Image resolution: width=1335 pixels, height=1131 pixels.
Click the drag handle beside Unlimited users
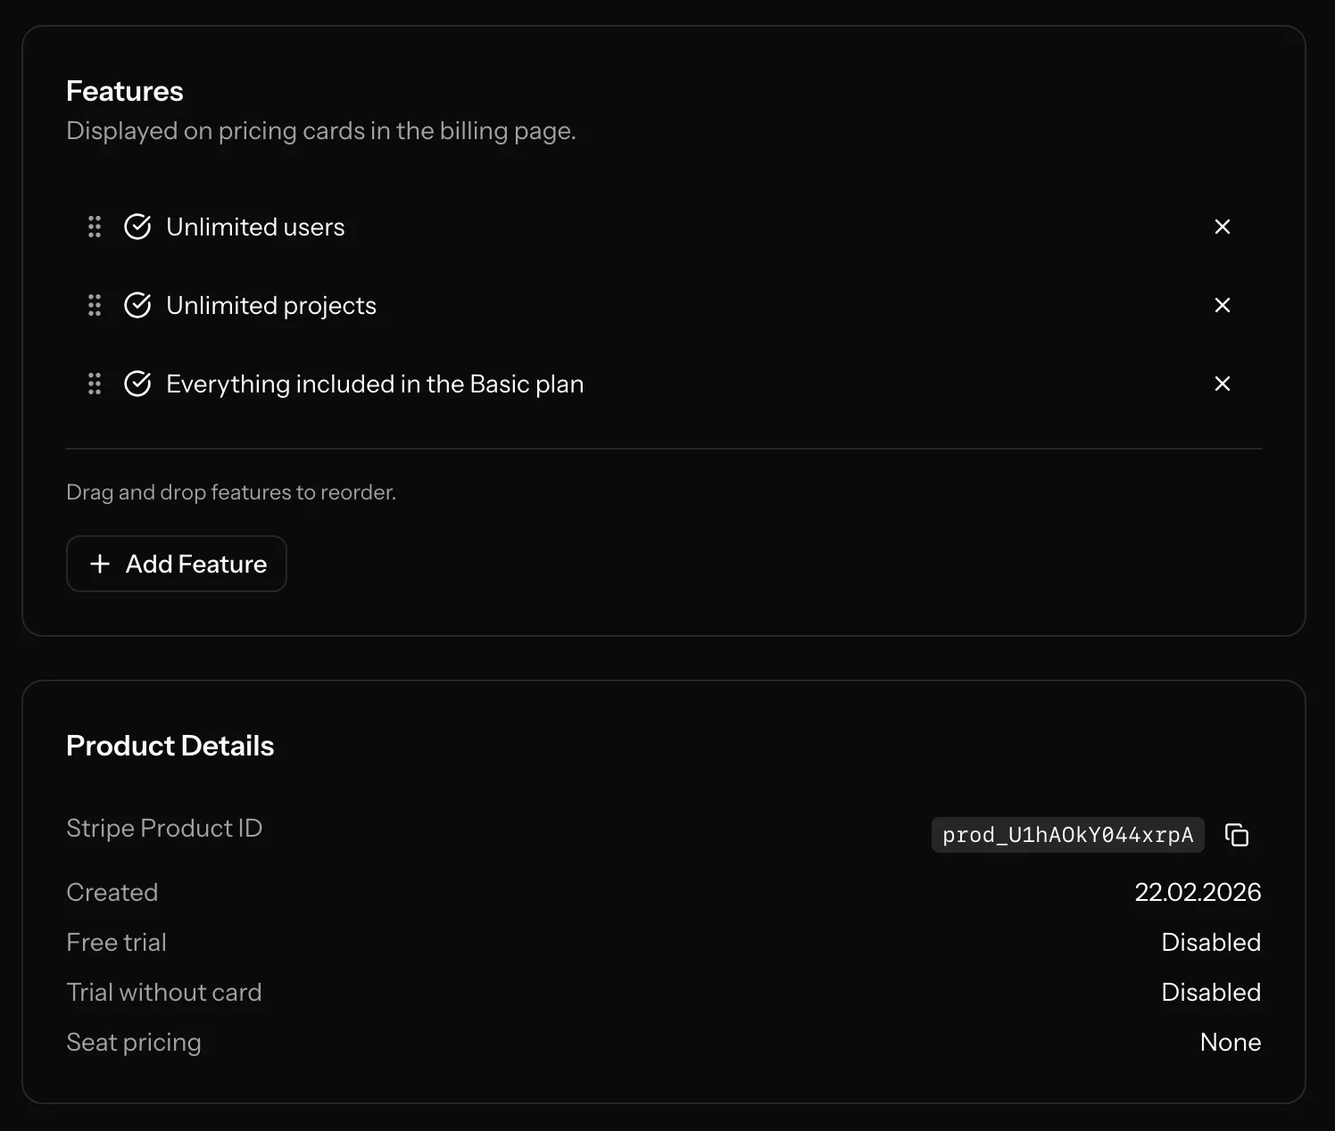tap(95, 227)
